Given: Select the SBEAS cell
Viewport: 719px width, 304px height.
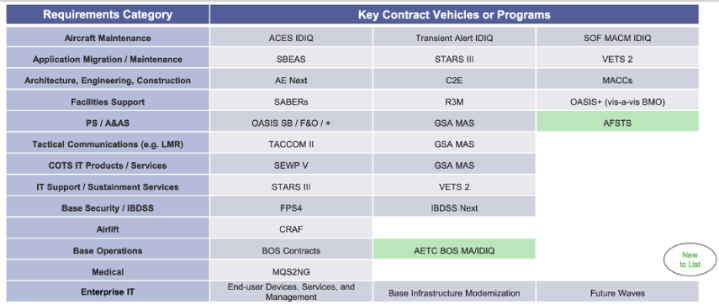Looking at the screenshot, I should [x=291, y=59].
